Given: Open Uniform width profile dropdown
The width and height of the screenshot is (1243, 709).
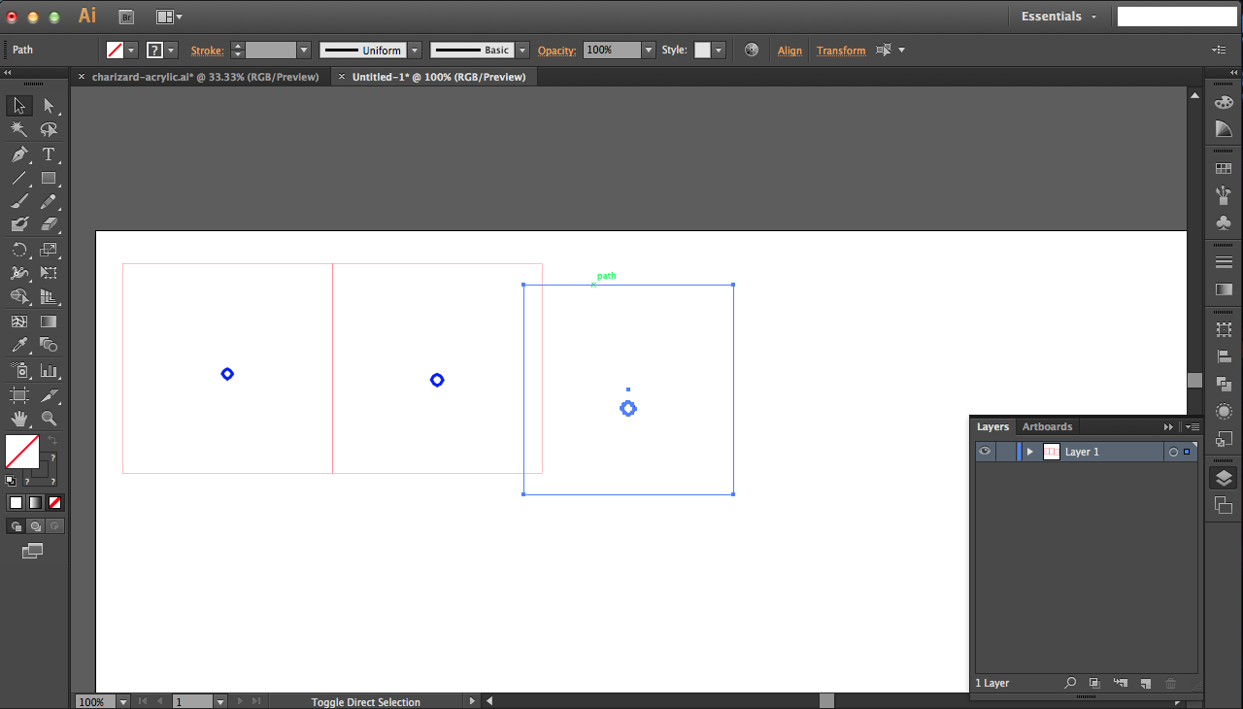Looking at the screenshot, I should 415,50.
